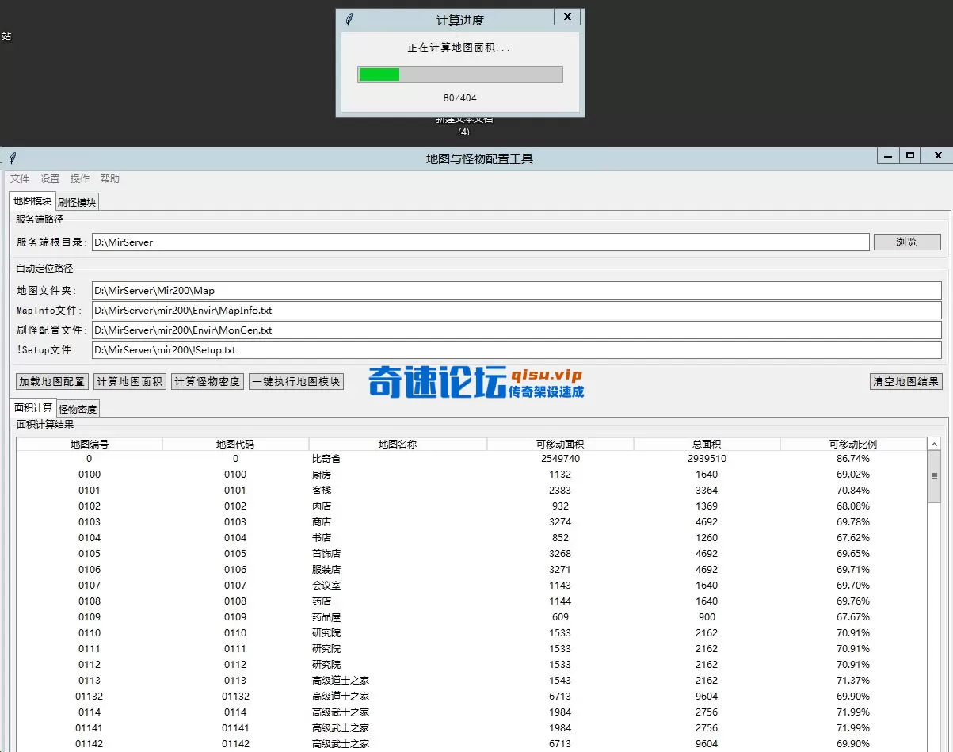Click the 清空地图结果 button
The width and height of the screenshot is (953, 752).
click(x=905, y=381)
